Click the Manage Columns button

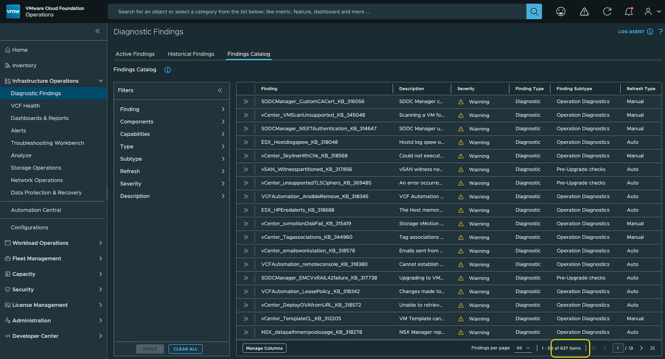(x=265, y=348)
